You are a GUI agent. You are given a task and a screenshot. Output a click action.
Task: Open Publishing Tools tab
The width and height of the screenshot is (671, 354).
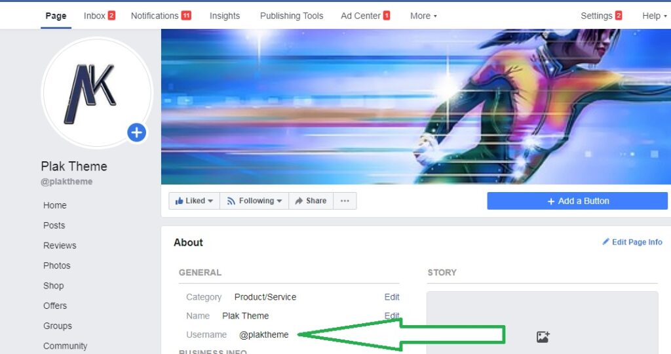[x=292, y=16]
